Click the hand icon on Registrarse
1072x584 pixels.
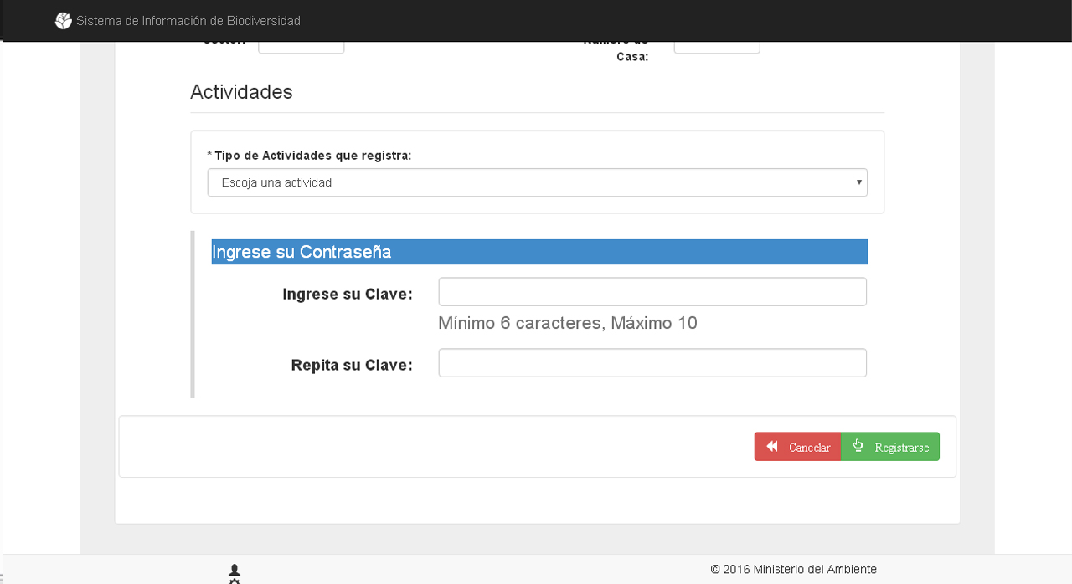pos(858,446)
